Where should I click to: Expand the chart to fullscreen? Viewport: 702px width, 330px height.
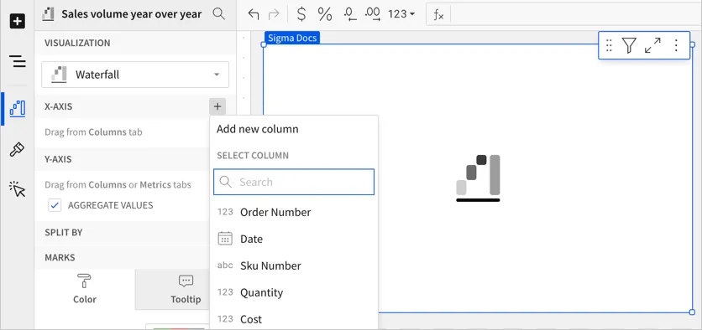652,45
